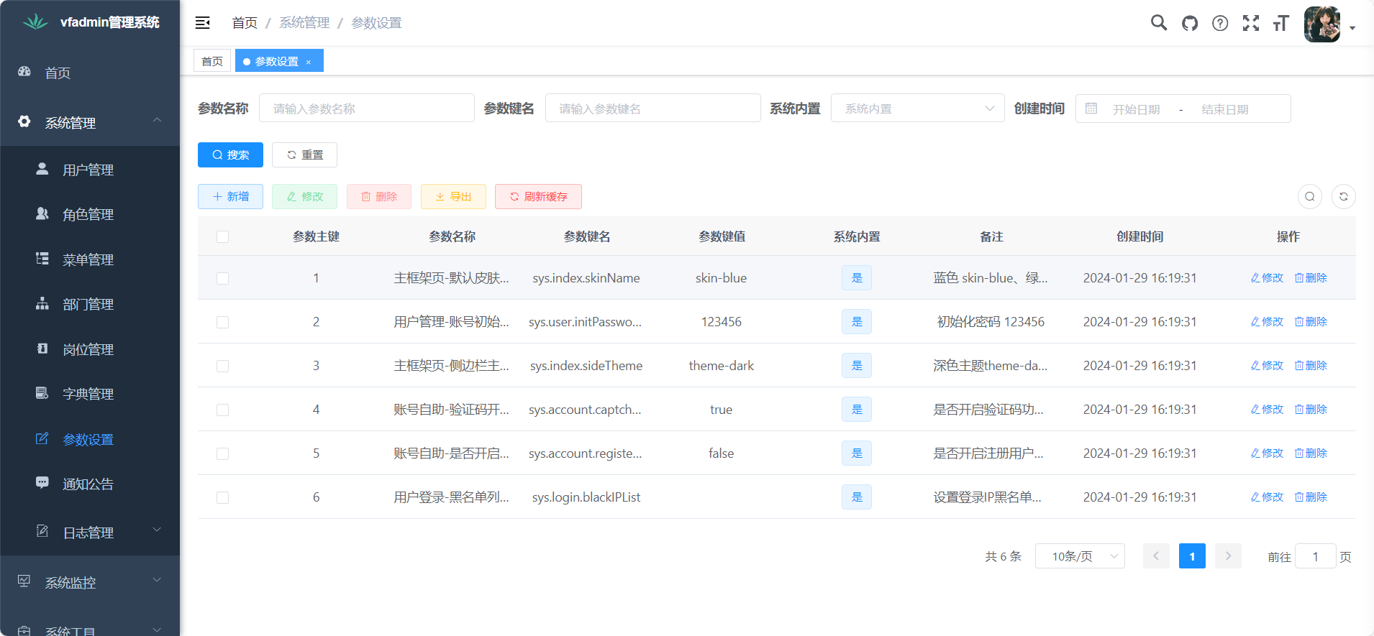
Task: Open the 10条/页 page size dropdown
Action: coord(1079,556)
